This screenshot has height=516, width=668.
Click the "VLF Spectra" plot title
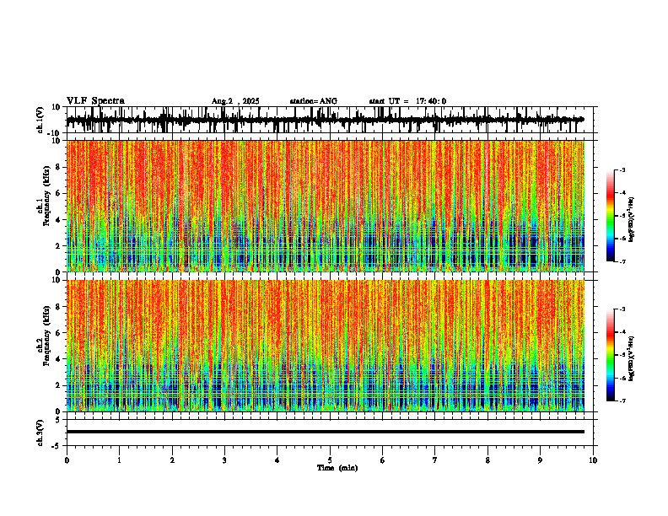95,100
